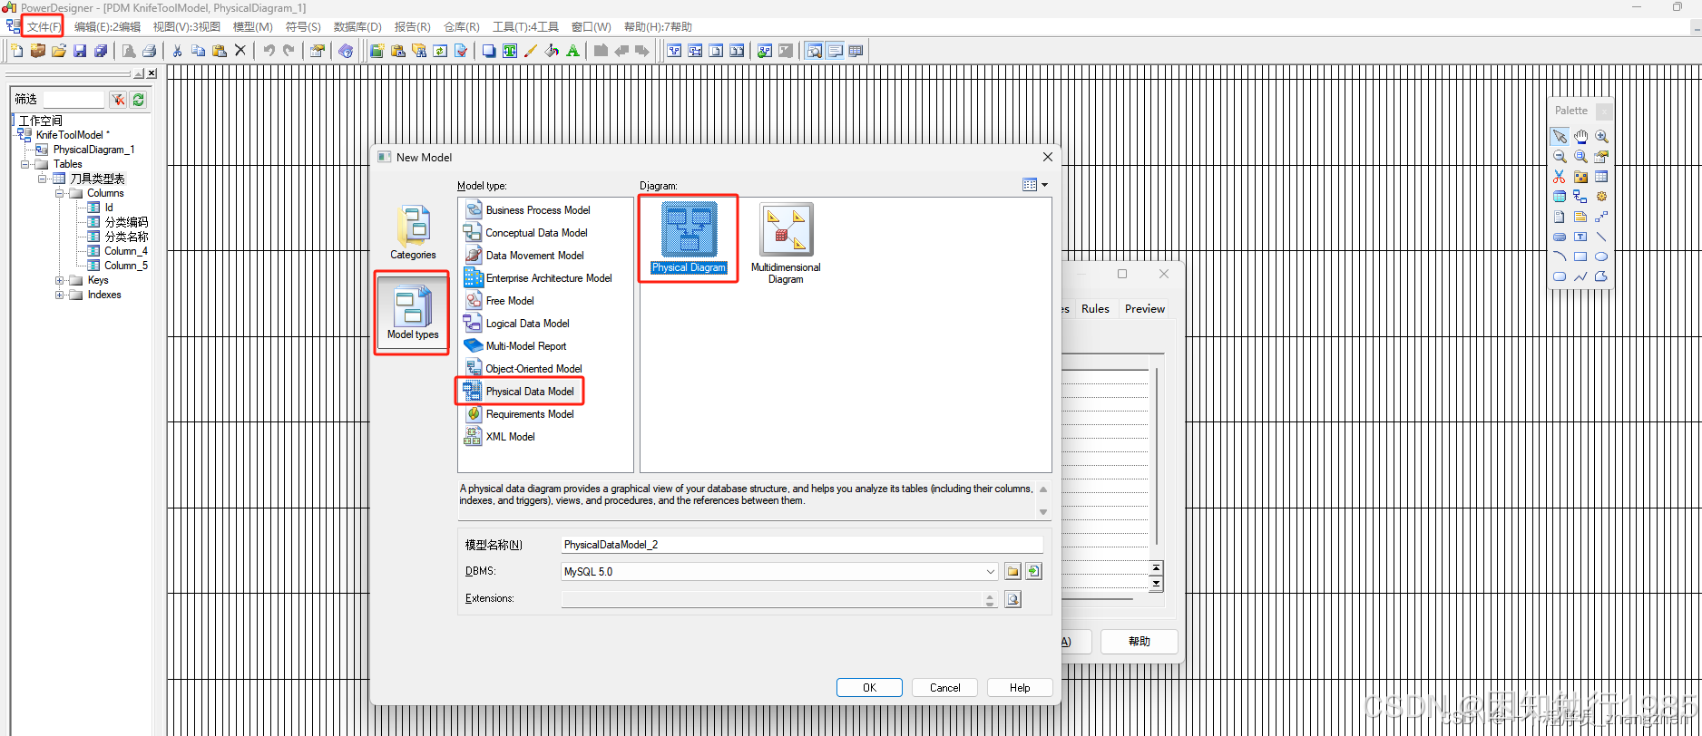1702x736 pixels.
Task: Clear the filter with the funnel X icon
Action: pos(118,100)
